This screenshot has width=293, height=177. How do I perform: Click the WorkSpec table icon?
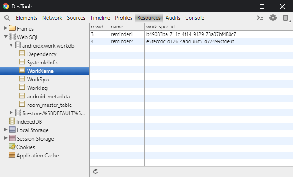coord(22,79)
